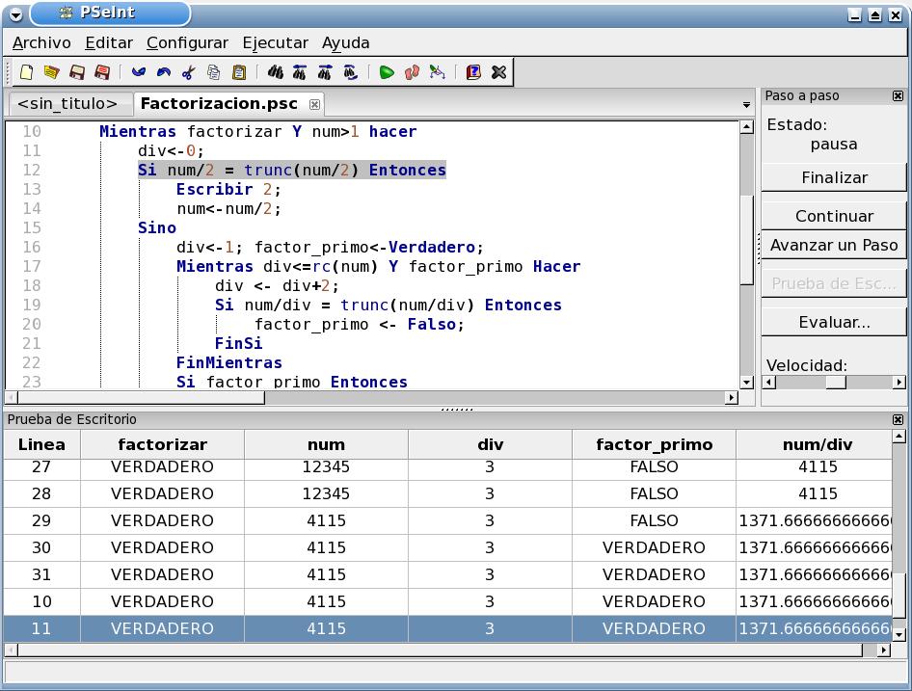Image resolution: width=912 pixels, height=691 pixels.
Task: Close the Paso a paso panel
Action: [898, 96]
